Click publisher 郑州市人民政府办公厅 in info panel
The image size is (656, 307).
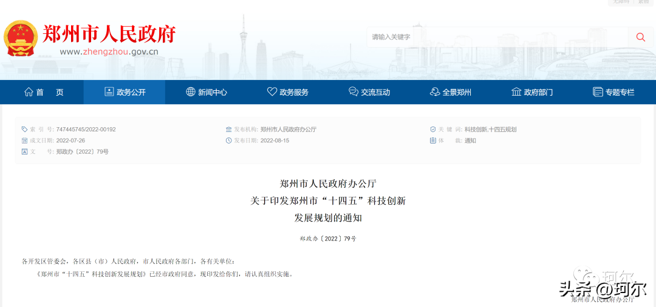click(x=289, y=130)
